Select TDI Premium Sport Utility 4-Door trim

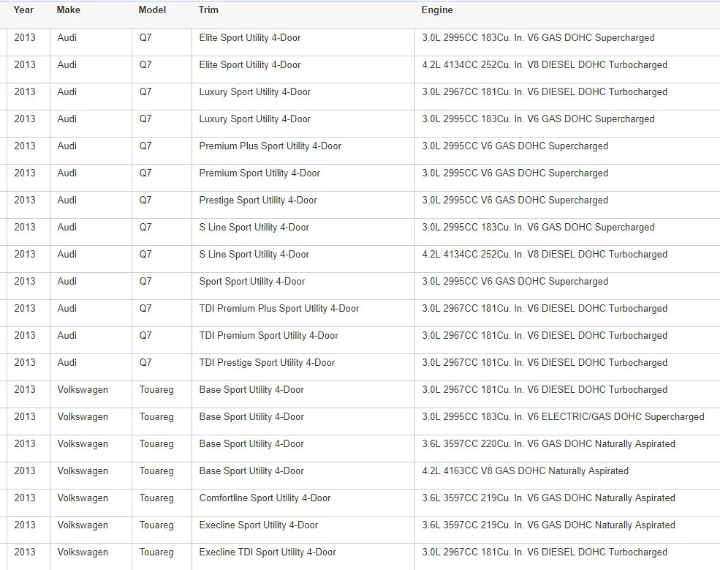303,340
